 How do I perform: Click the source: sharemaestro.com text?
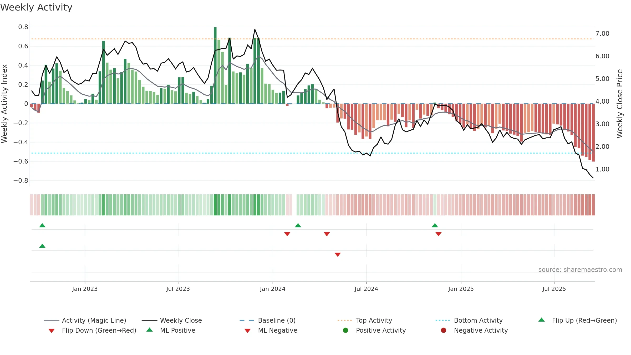point(580,270)
